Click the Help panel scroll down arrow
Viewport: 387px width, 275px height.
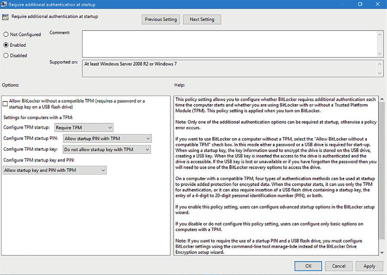(382, 252)
